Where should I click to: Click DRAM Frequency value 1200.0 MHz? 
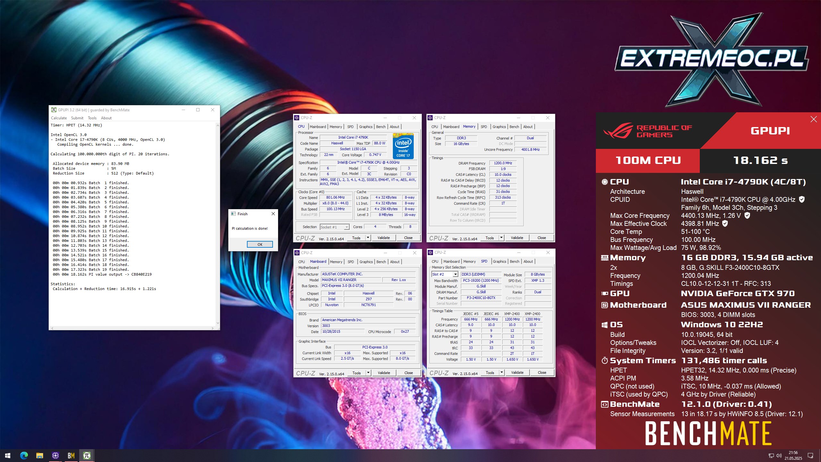503,163
